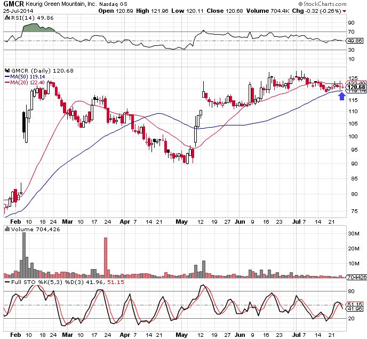Click the MA(50) 119.14 legend text
Image resolution: width=367 pixels, height=339 pixels.
point(28,77)
